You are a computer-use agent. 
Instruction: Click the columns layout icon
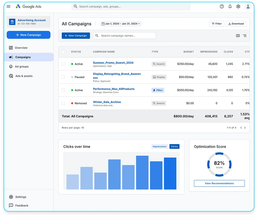click(238, 36)
